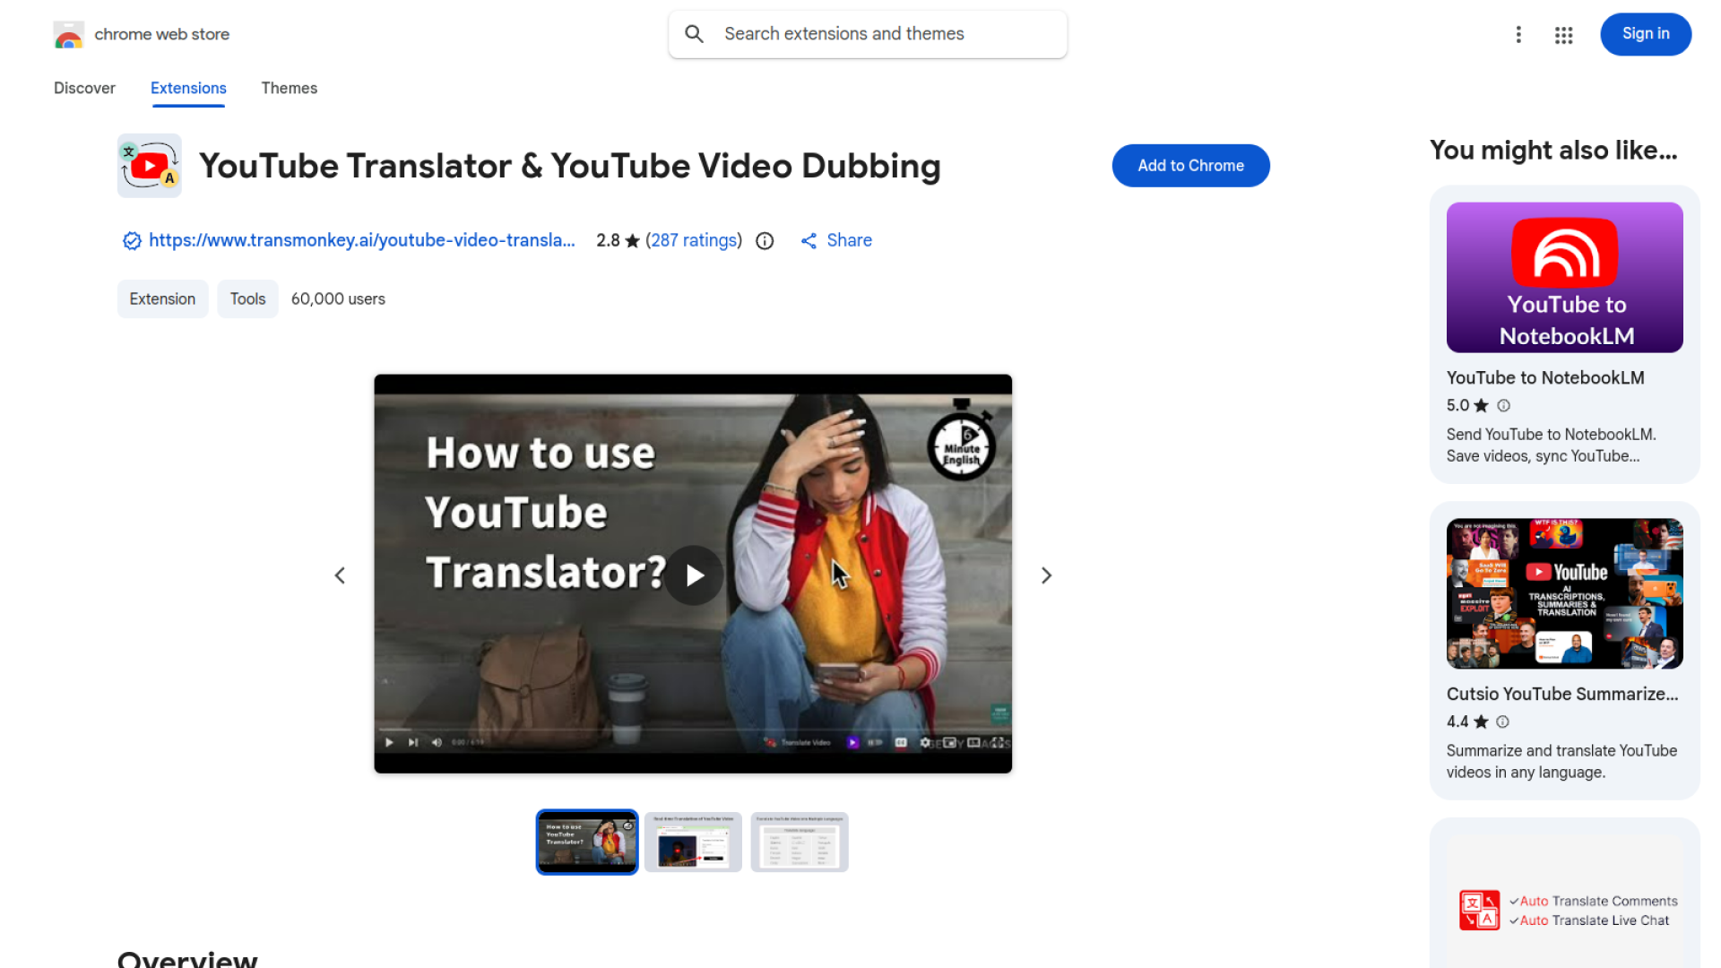The image size is (1721, 968).
Task: Click info icon next to 4.4 rating
Action: [1503, 722]
